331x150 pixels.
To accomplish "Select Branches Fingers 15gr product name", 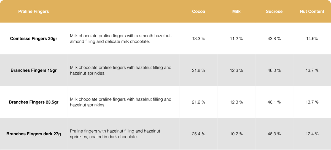I will coord(34,70).
